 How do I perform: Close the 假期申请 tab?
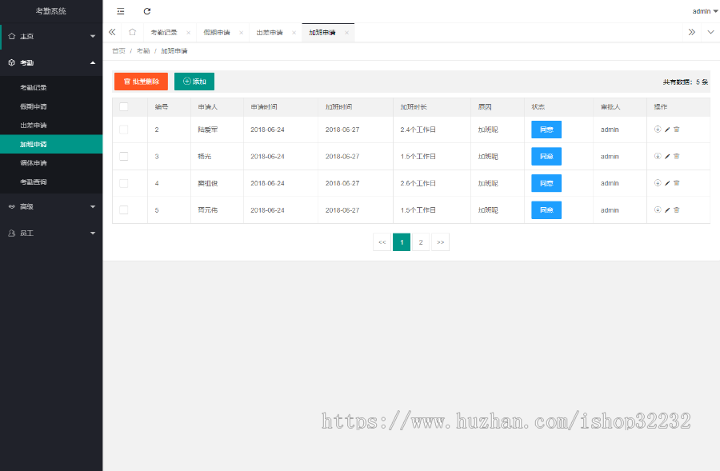(x=241, y=33)
